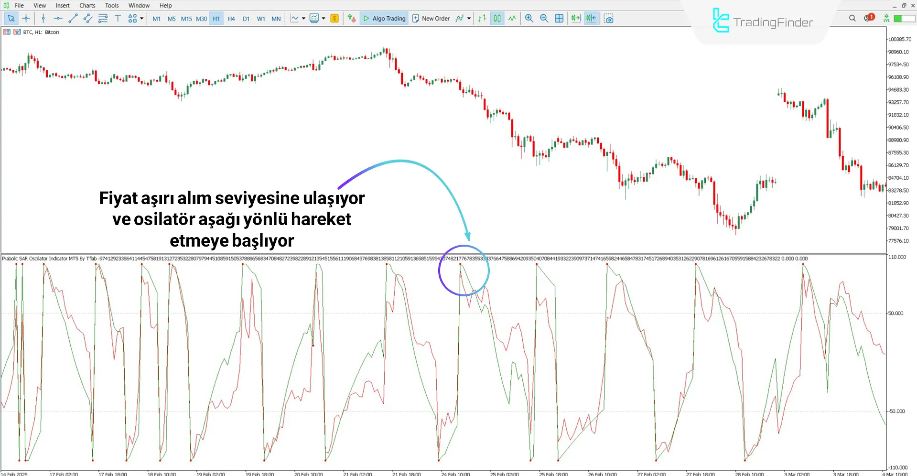Expand the indicators list dropdown arrow
This screenshot has height=476, width=917.
469,19
